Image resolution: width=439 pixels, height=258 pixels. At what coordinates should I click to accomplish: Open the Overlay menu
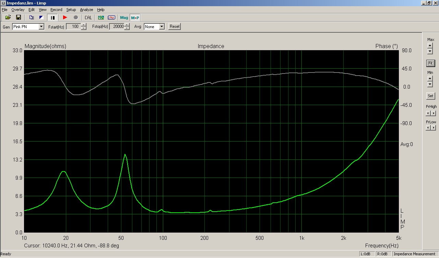[x=18, y=10]
